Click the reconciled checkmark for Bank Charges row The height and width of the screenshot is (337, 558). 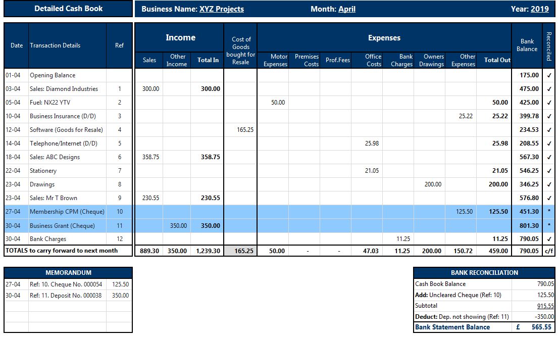pos(549,239)
